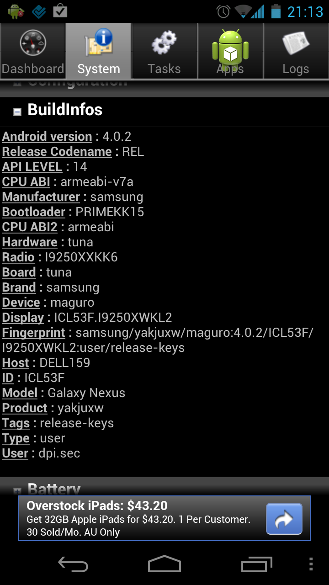
Task: Open the three-dot overflow menu
Action: (x=311, y=564)
